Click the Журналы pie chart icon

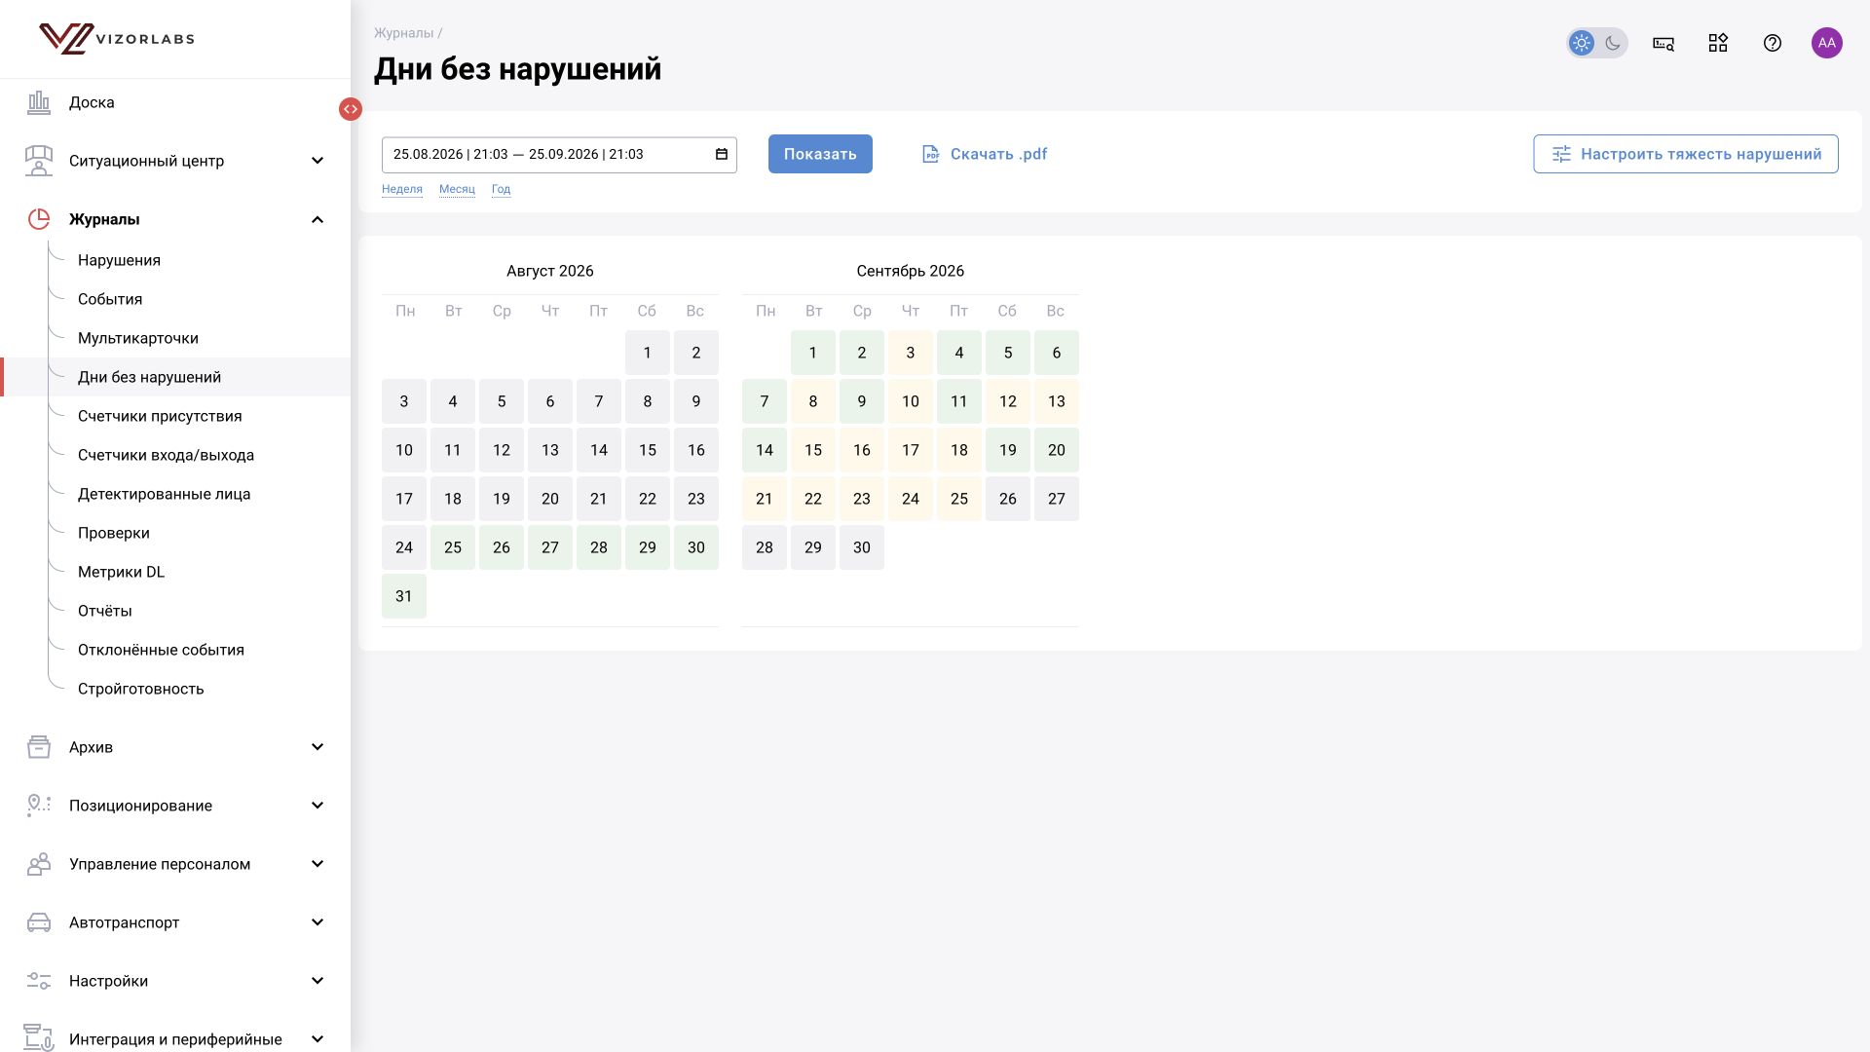pyautogui.click(x=39, y=219)
